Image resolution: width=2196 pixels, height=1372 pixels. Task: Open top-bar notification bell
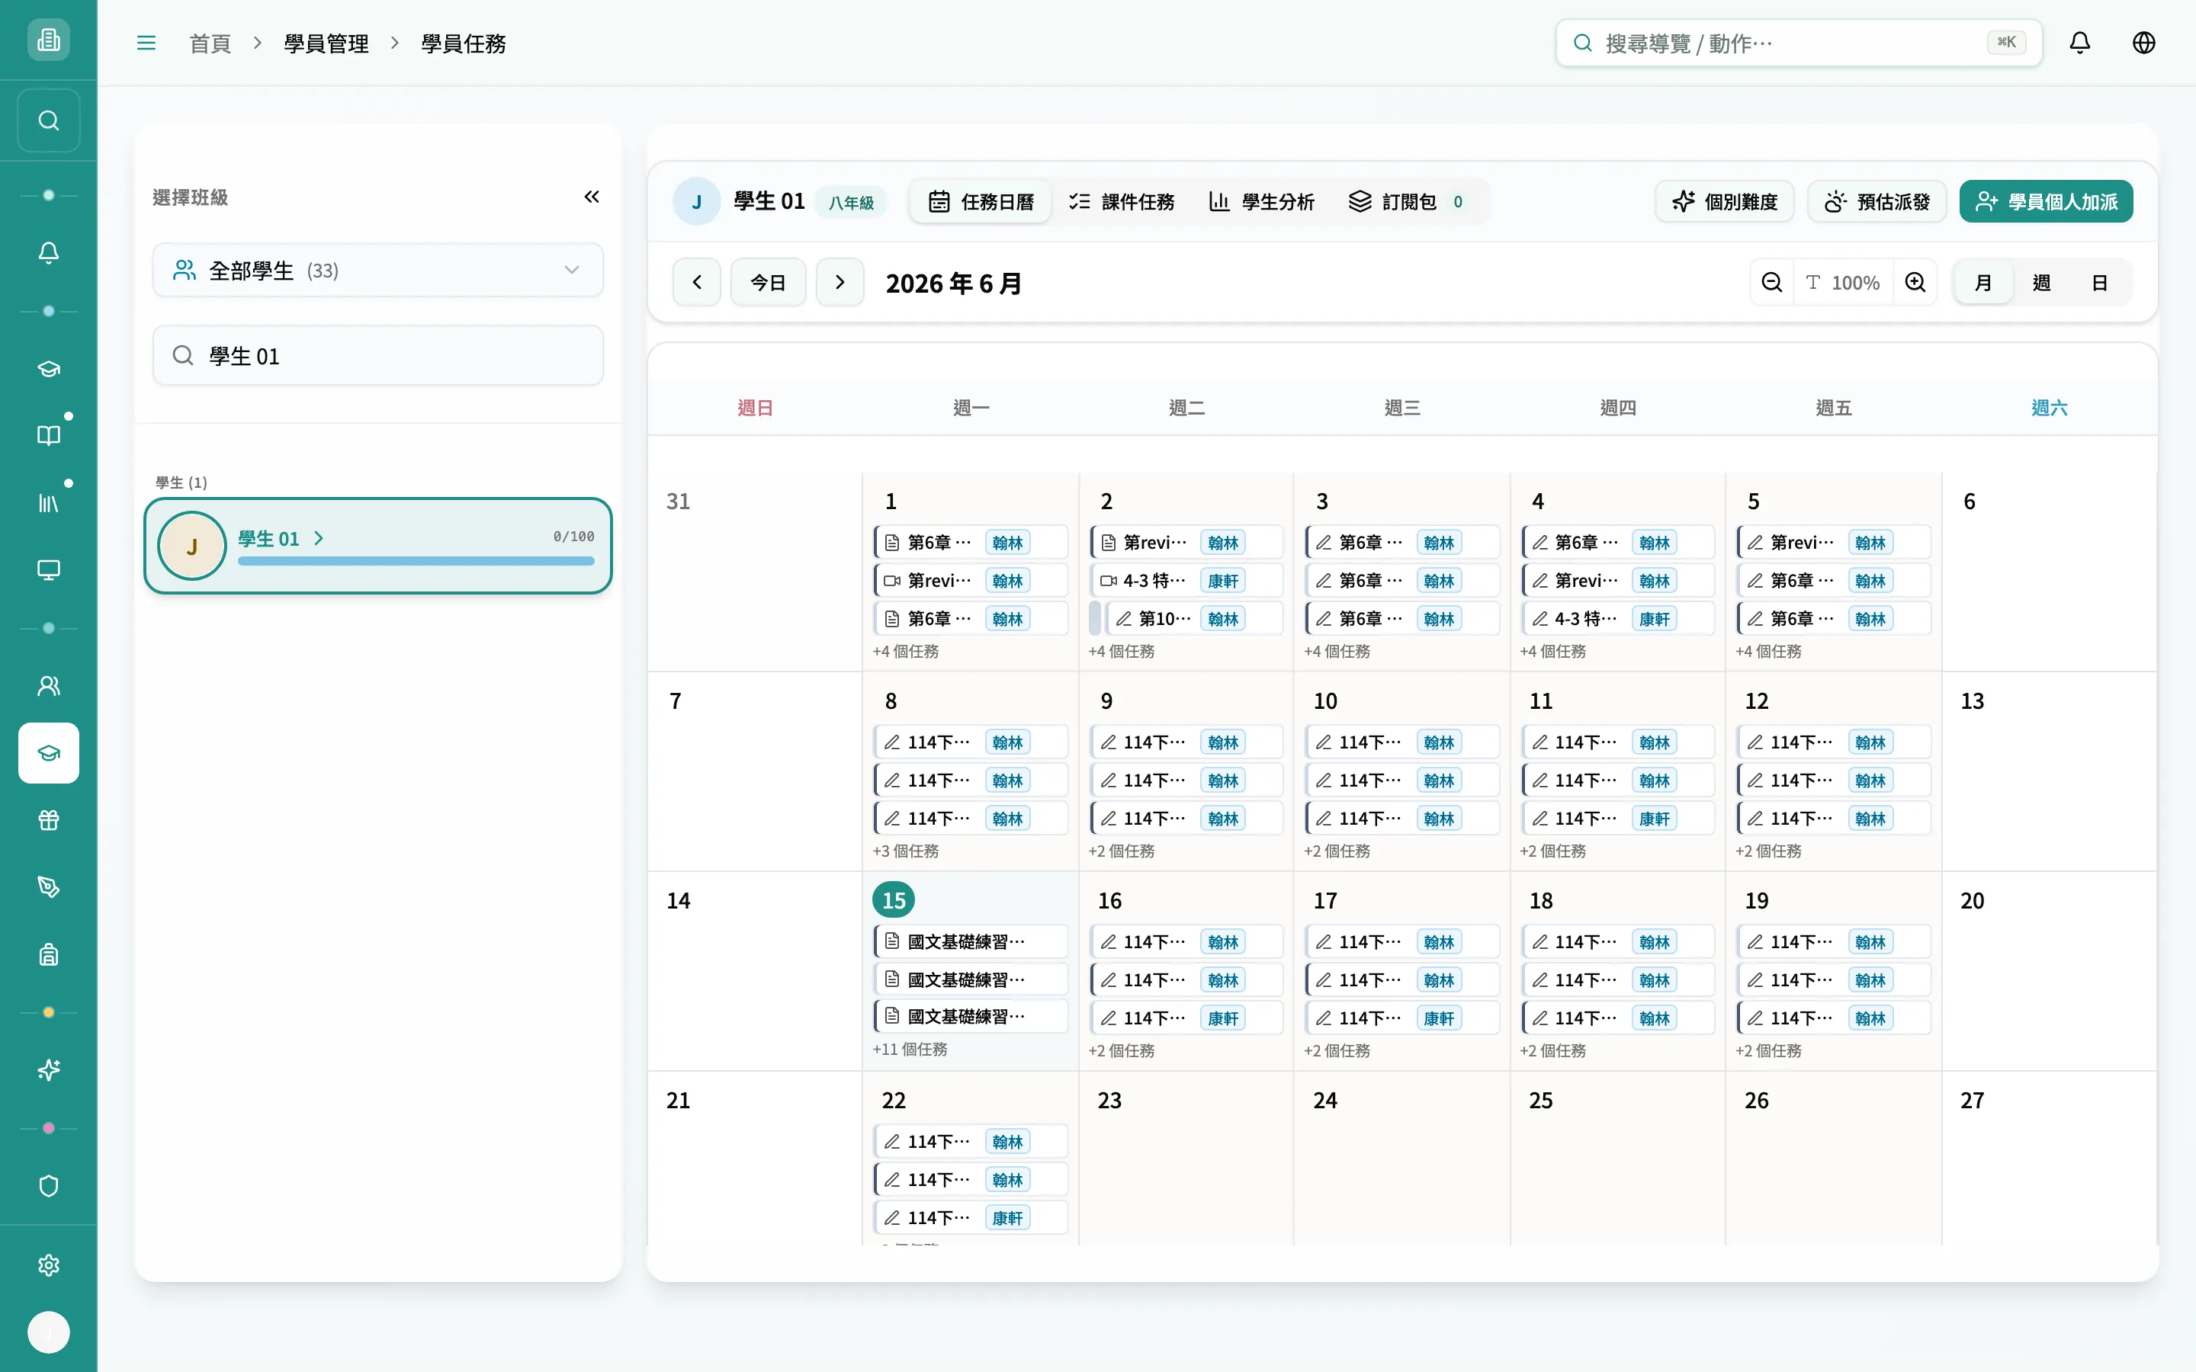pyautogui.click(x=2080, y=43)
